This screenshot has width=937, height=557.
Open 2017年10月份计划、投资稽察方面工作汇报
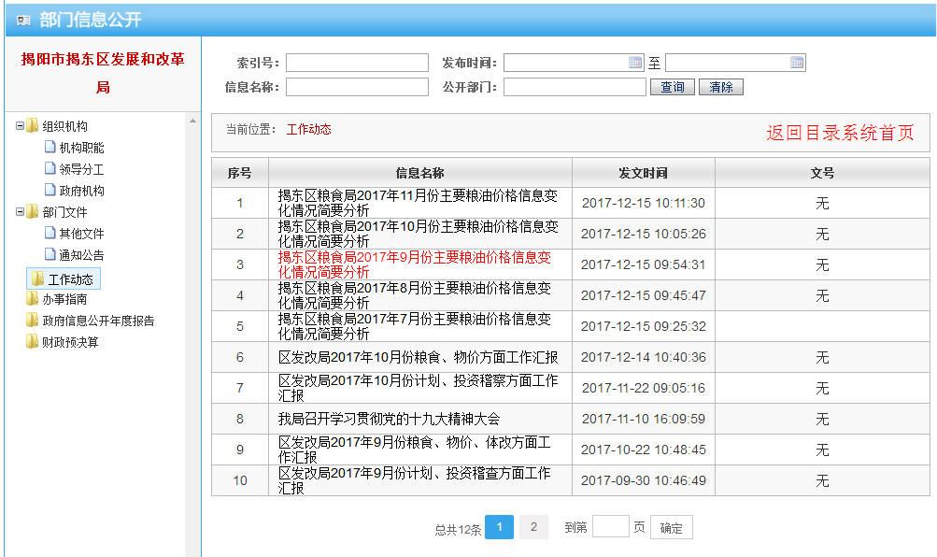pyautogui.click(x=418, y=388)
